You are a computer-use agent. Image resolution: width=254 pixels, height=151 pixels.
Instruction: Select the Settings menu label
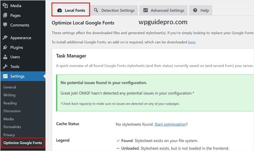click(x=17, y=76)
